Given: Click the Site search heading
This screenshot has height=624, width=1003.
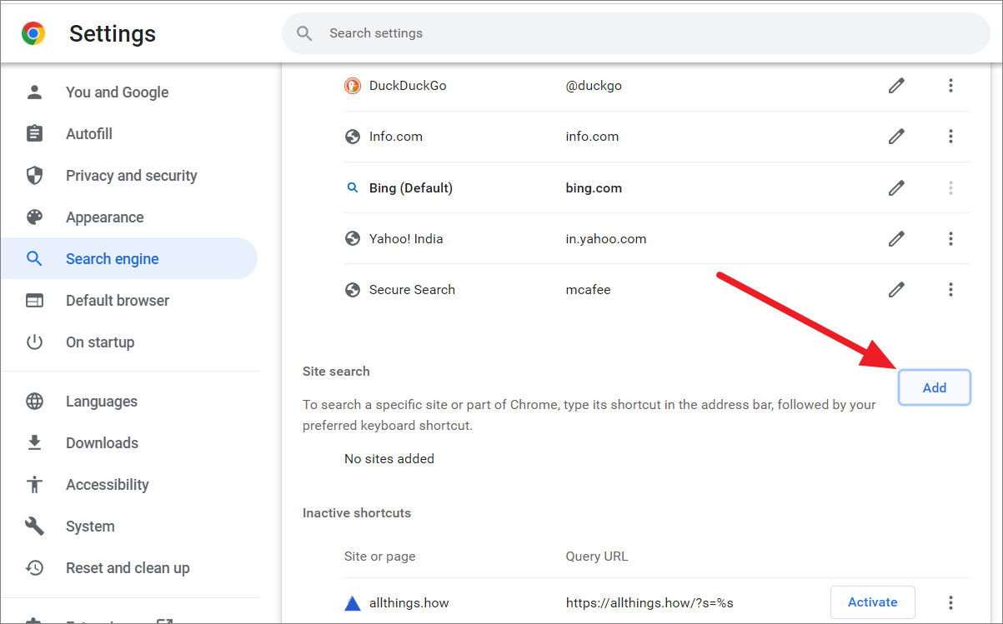Looking at the screenshot, I should 336,372.
